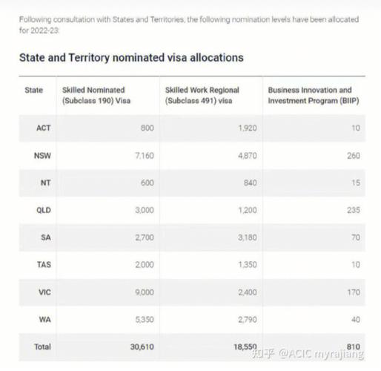Click the VIC row label
The width and height of the screenshot is (381, 371).
(44, 292)
